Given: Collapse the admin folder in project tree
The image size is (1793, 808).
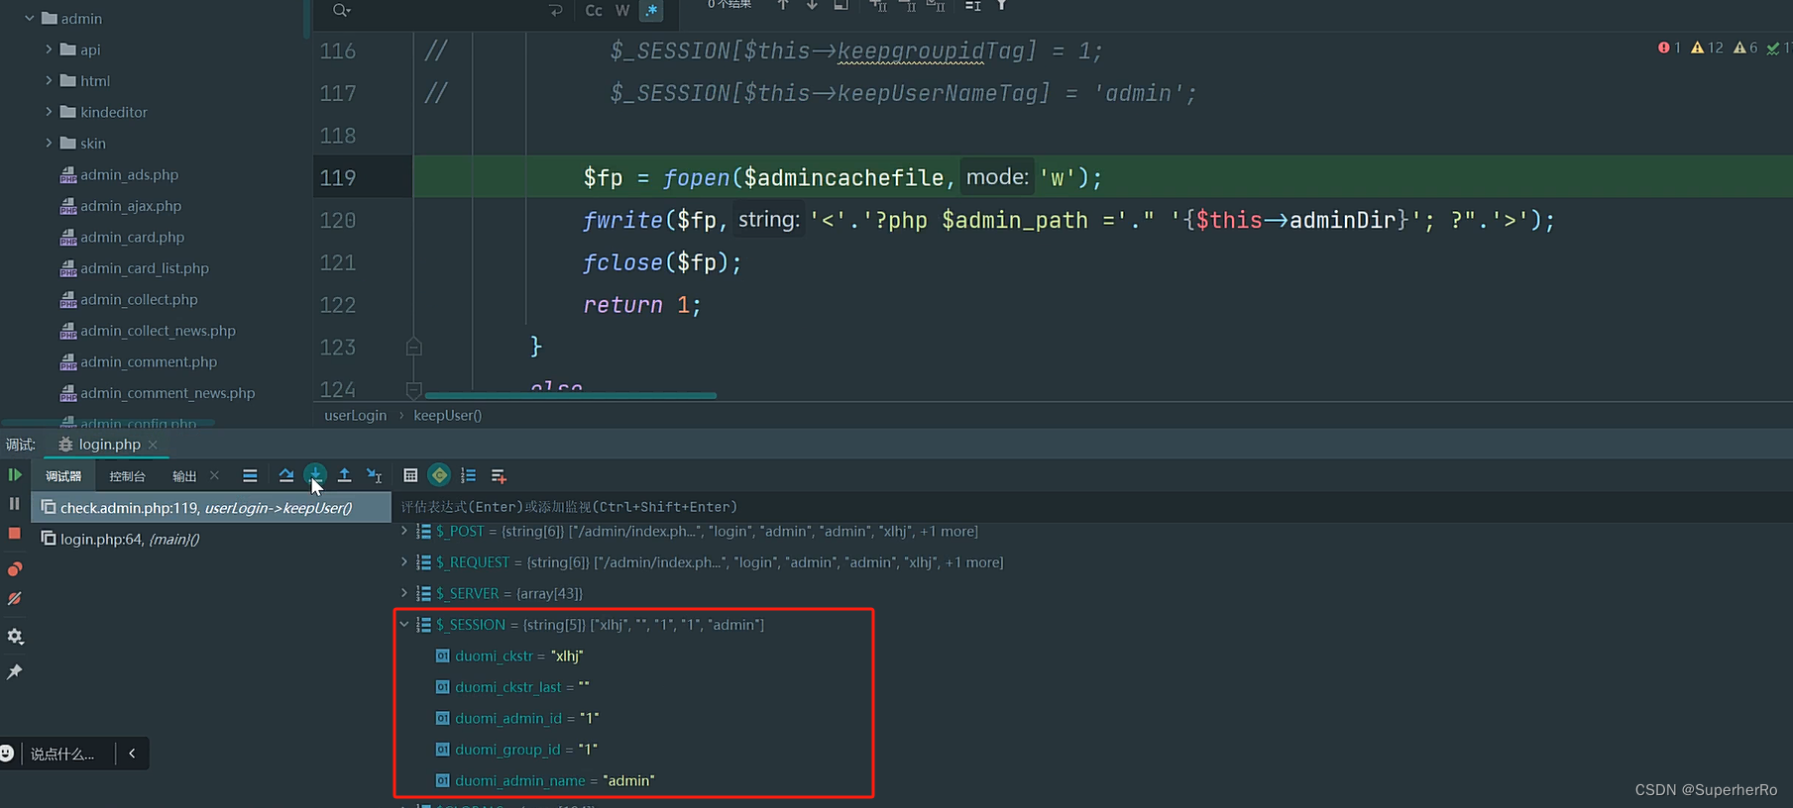Looking at the screenshot, I should coord(29,18).
